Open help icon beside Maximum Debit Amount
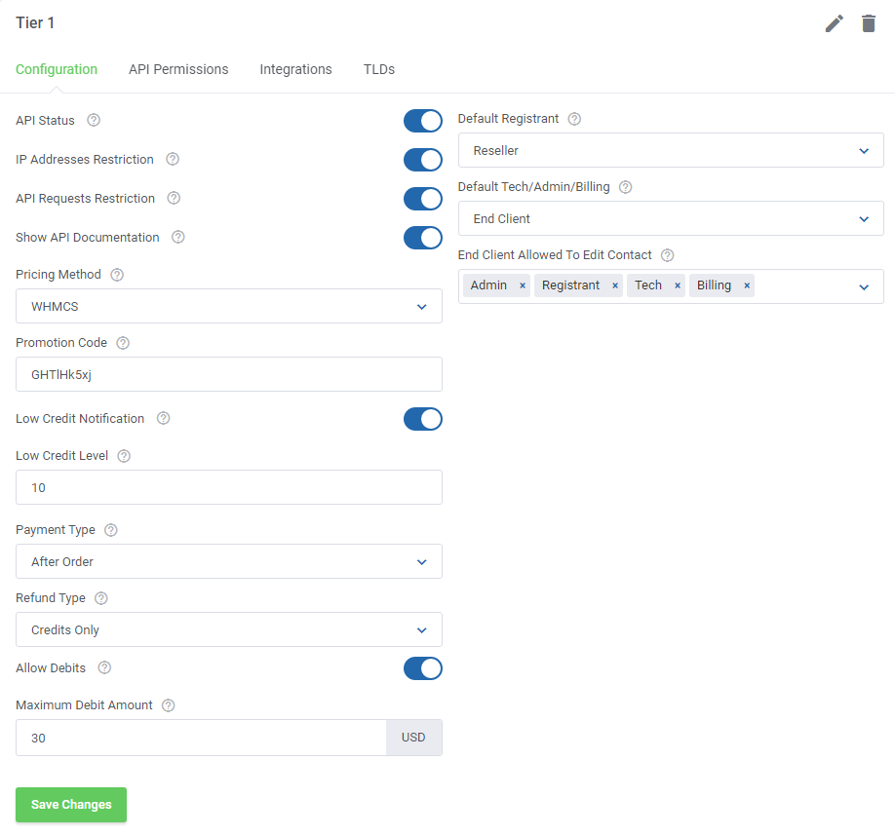This screenshot has height=836, width=895. [168, 705]
